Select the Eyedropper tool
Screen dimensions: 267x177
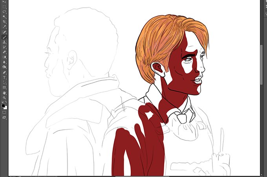tap(4, 27)
